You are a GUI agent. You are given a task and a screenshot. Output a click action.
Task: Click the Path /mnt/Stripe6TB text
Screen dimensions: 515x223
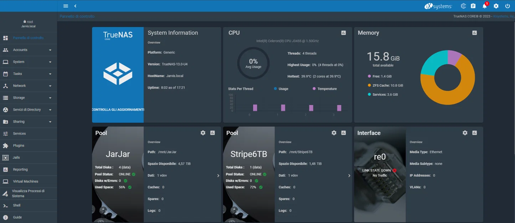click(295, 152)
